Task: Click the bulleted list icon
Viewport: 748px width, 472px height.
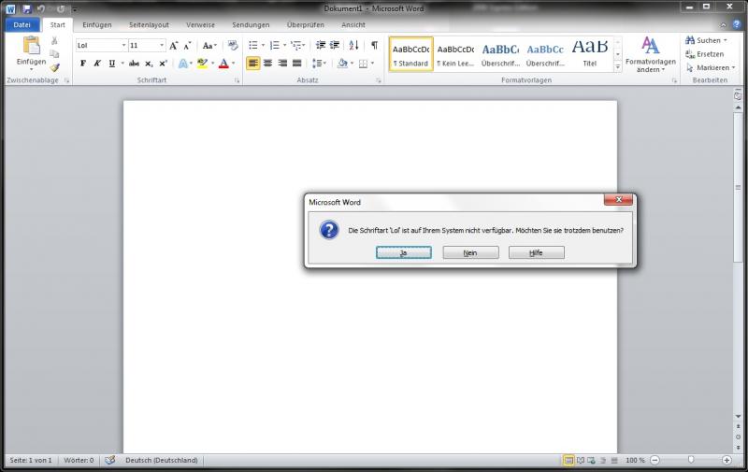Action: [252, 45]
